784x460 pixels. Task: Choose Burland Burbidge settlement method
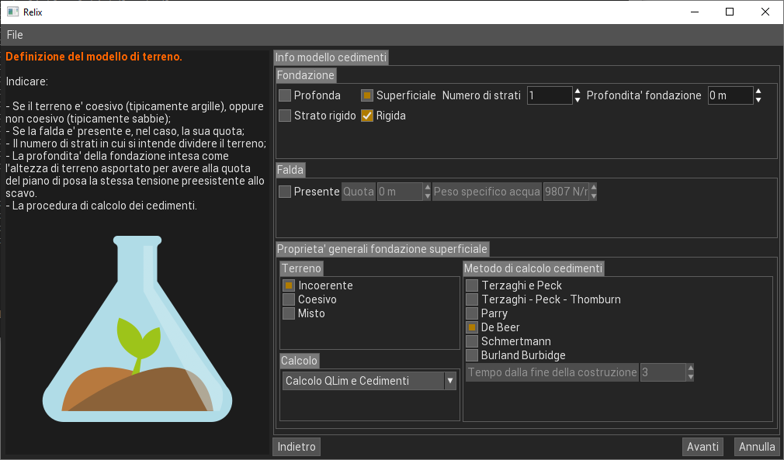tap(472, 355)
